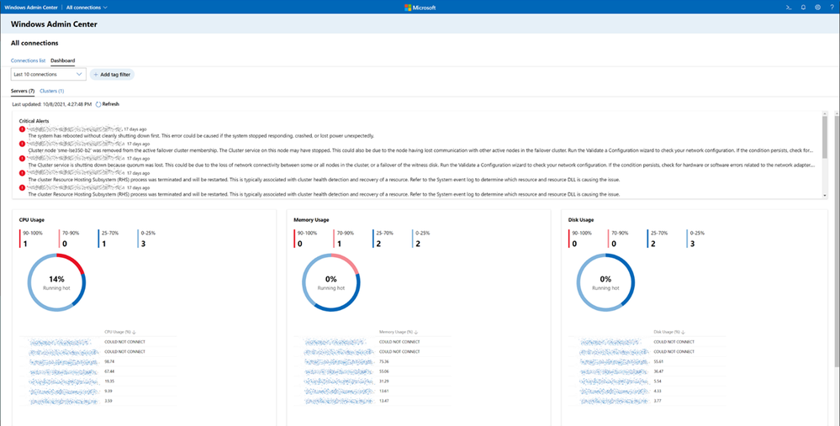This screenshot has width=840, height=426.
Task: Expand the All connections dropdown in header
Action: pos(87,8)
